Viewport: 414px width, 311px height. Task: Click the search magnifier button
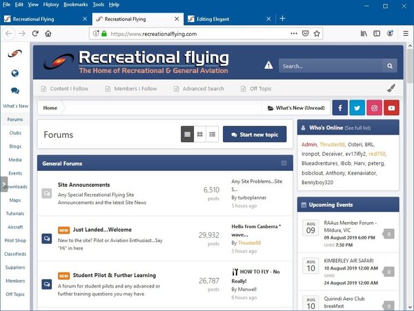[x=391, y=66]
